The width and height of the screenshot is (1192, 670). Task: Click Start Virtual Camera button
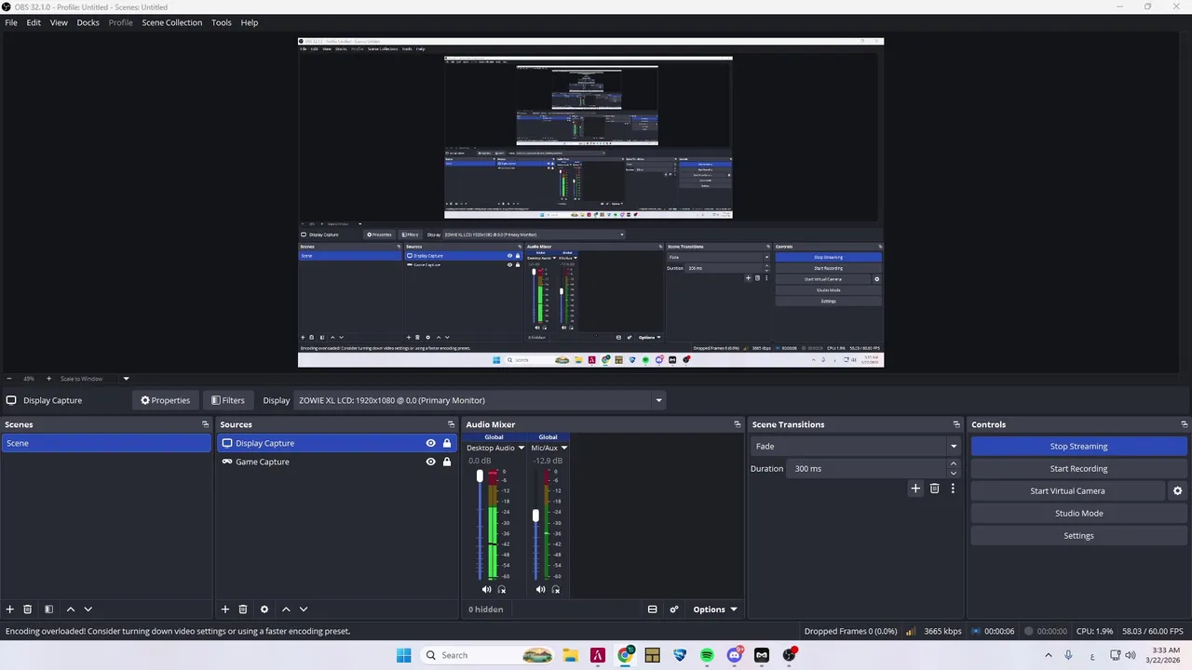point(1067,491)
